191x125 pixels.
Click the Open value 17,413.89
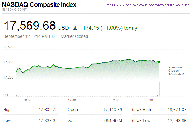coord(112,110)
